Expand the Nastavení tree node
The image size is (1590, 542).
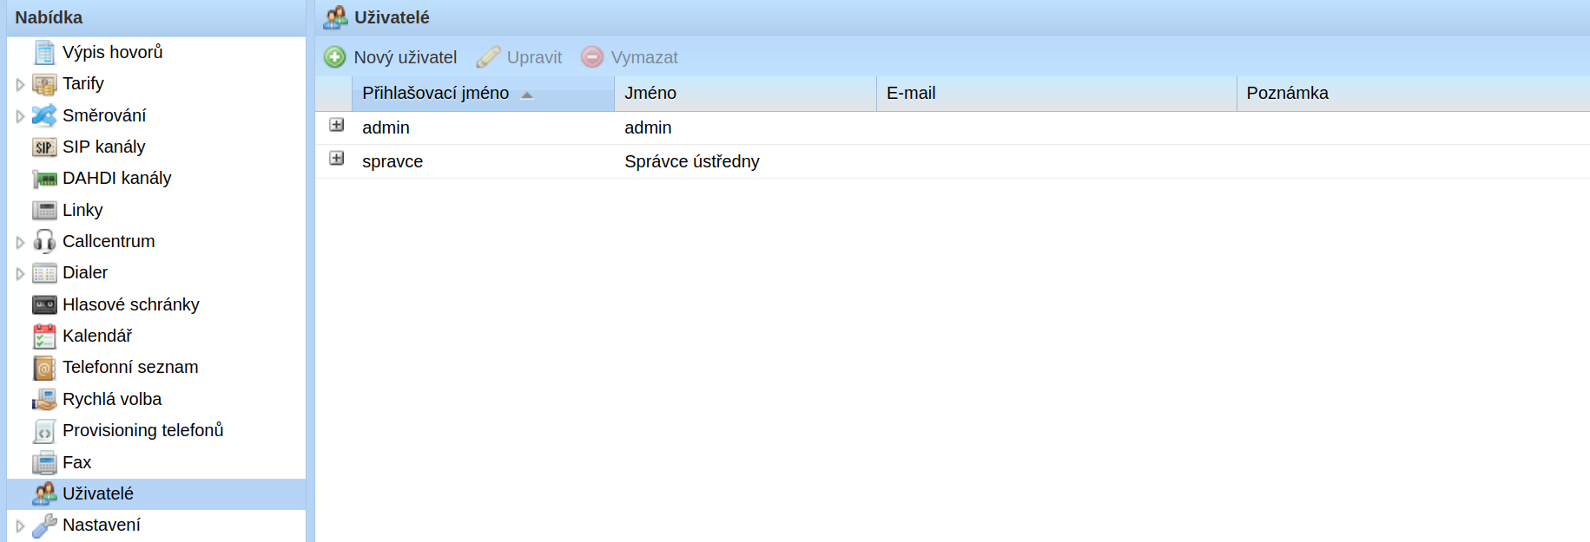20,526
